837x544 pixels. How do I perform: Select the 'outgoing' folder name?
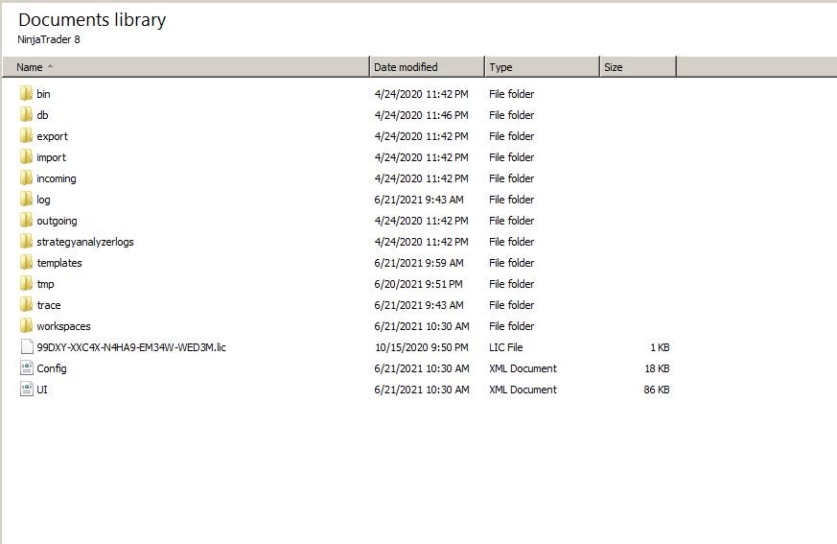click(x=57, y=221)
